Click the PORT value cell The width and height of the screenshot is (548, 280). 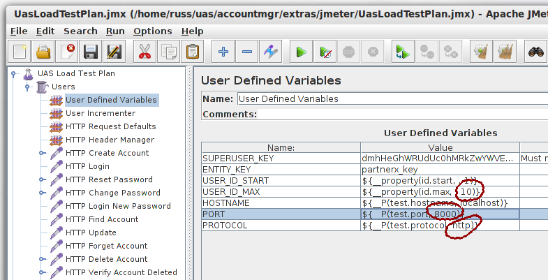440,214
